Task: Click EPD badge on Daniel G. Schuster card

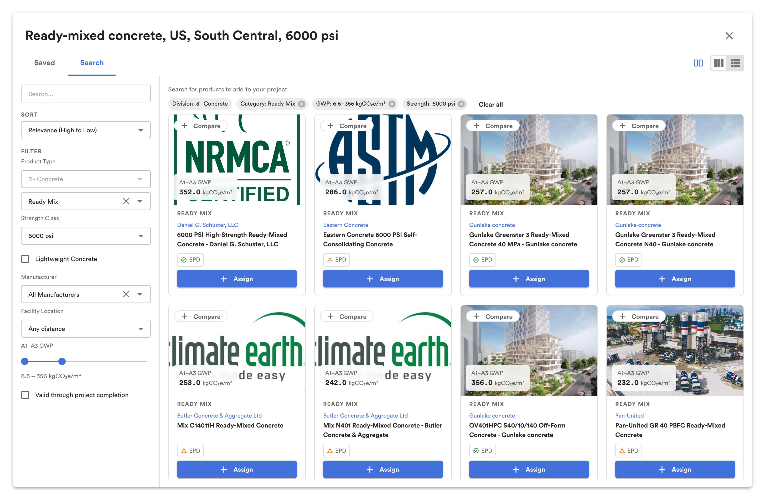Action: pyautogui.click(x=190, y=260)
